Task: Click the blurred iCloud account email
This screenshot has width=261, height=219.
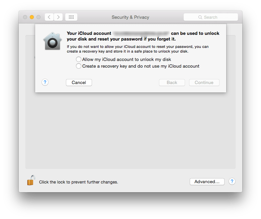Action: coord(141,33)
